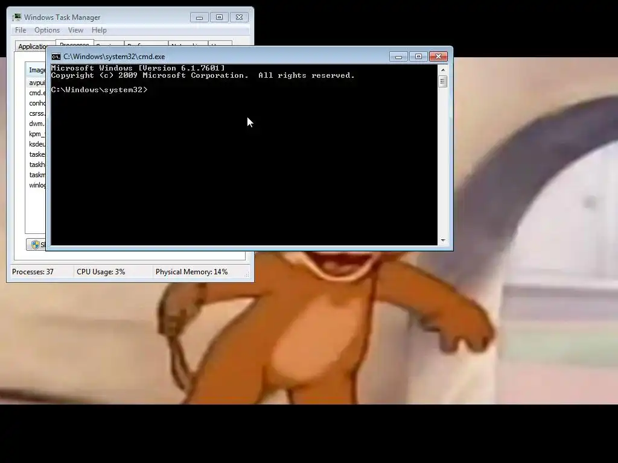Select the avpui process row

pos(36,83)
